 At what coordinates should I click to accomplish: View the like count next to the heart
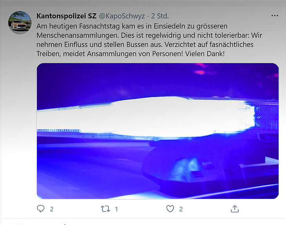click(x=181, y=209)
